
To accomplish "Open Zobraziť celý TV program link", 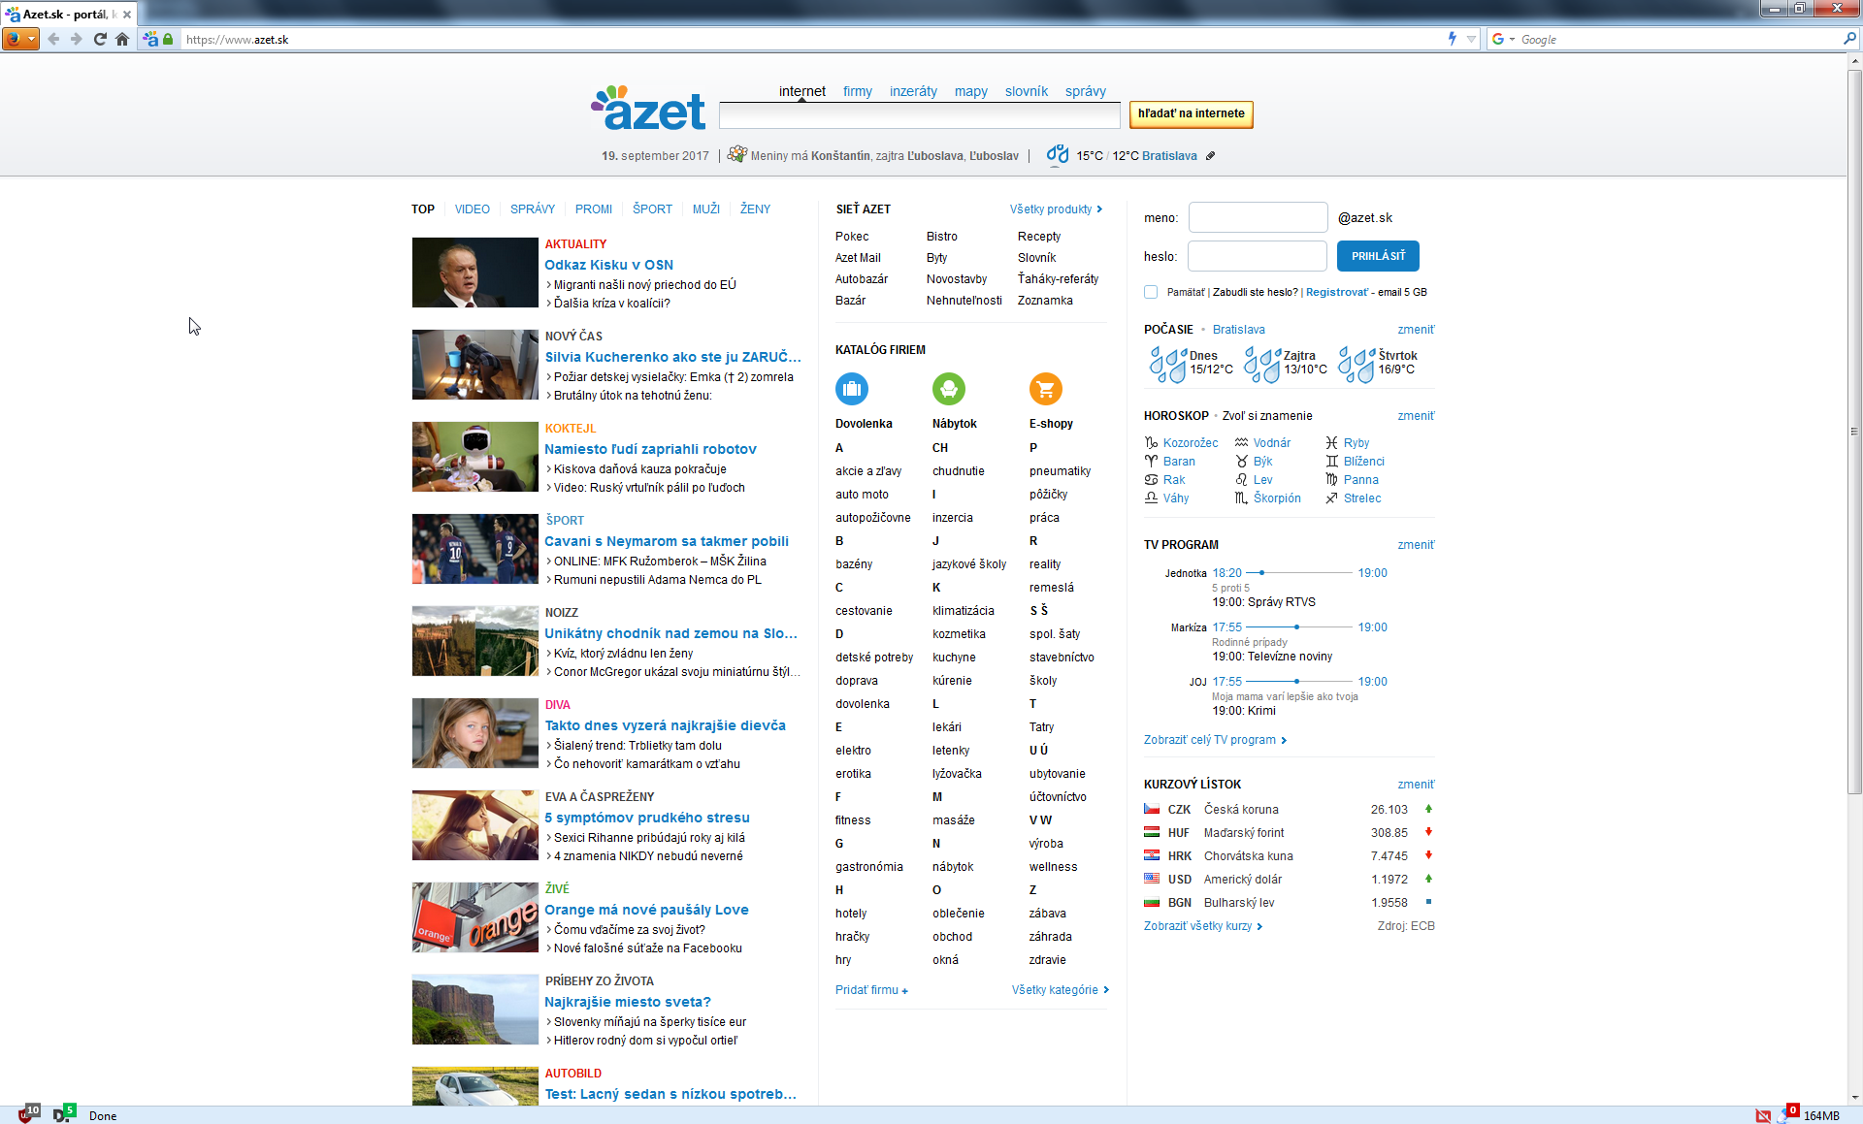I will [x=1215, y=740].
